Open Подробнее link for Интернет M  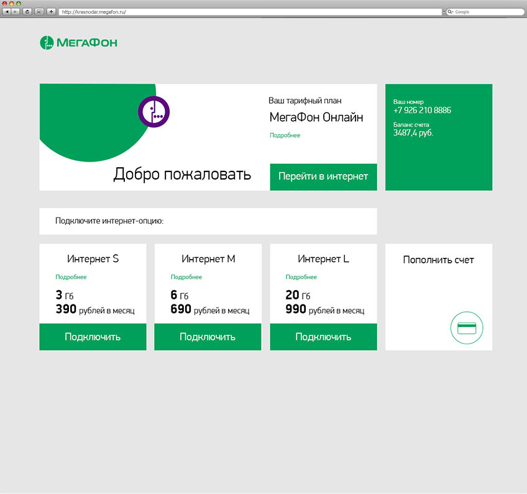(x=186, y=277)
